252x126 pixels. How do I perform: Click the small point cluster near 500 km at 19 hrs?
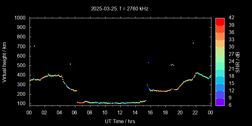click(x=172, y=65)
